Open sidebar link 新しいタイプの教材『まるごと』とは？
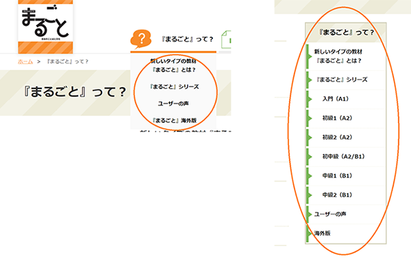The image size is (411, 274). pyautogui.click(x=346, y=56)
